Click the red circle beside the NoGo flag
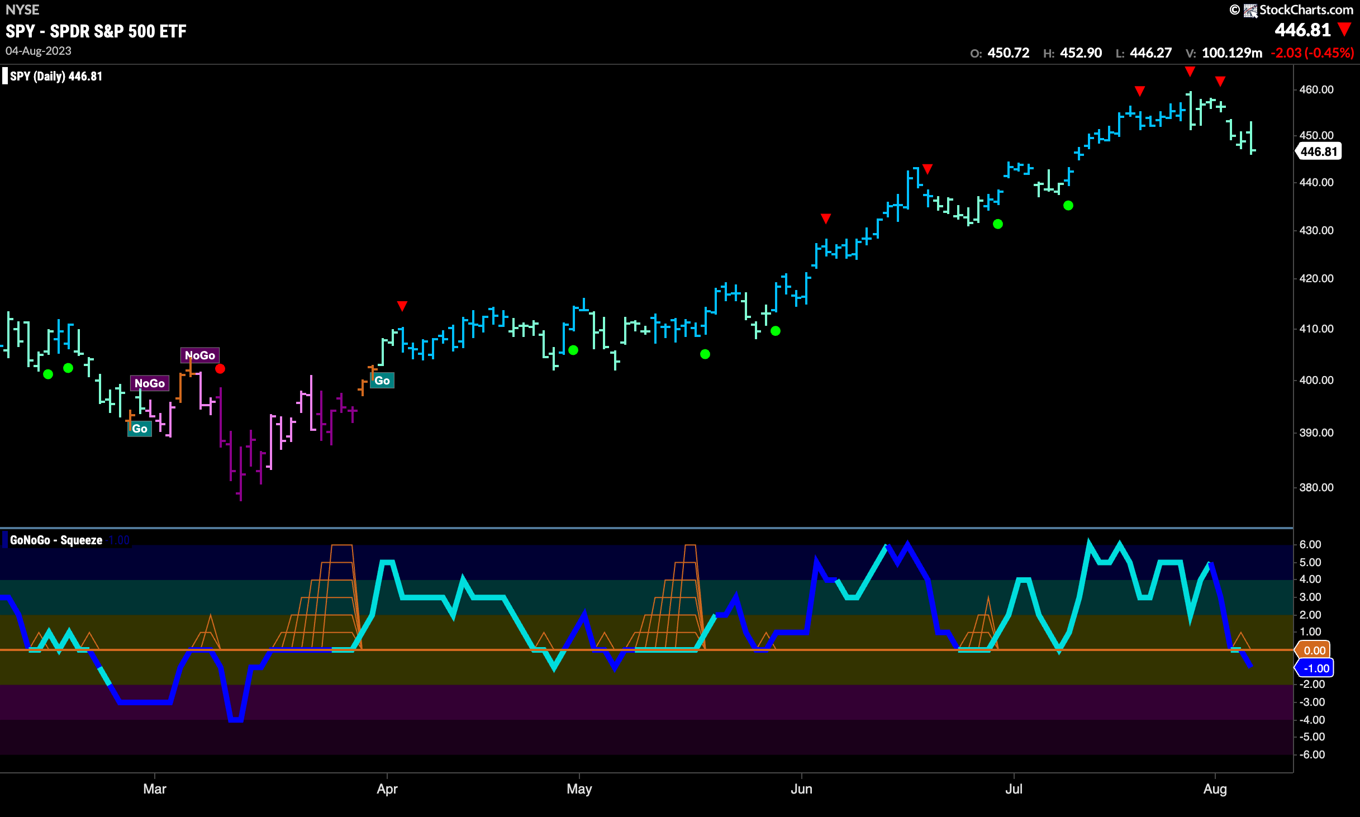This screenshot has width=1360, height=817. coord(220,369)
